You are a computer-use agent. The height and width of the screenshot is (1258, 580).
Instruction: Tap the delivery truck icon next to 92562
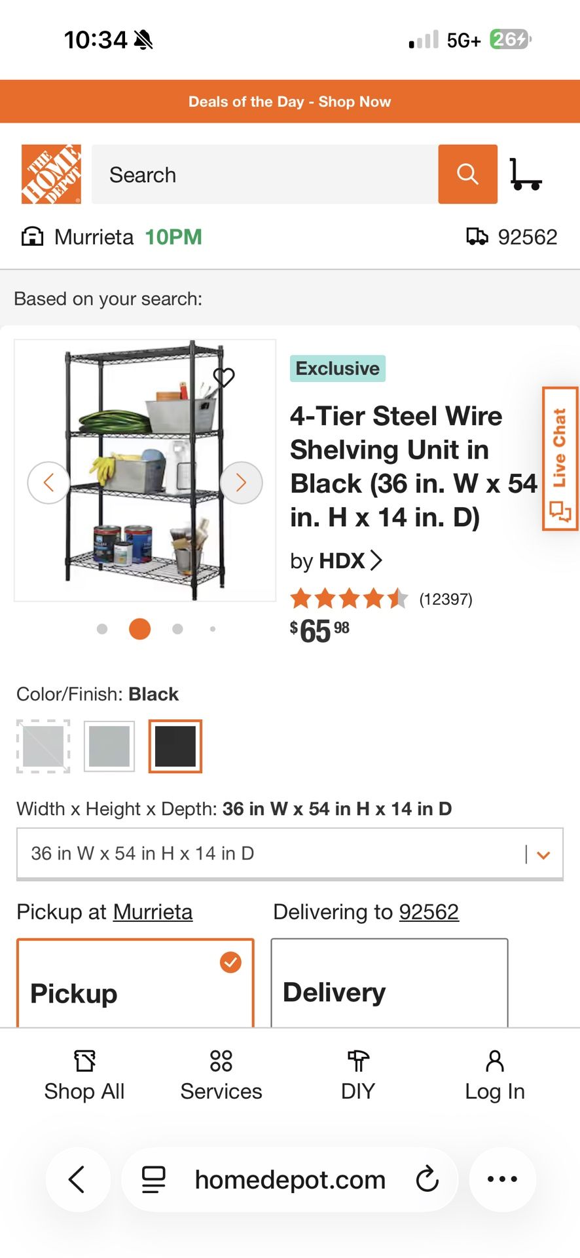478,236
